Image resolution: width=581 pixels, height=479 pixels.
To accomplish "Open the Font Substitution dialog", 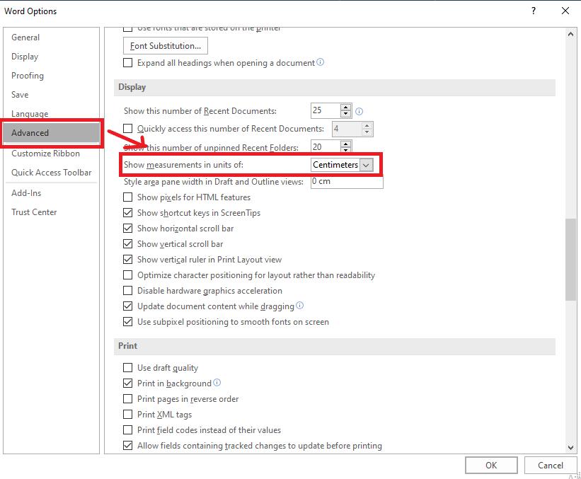I will click(165, 45).
